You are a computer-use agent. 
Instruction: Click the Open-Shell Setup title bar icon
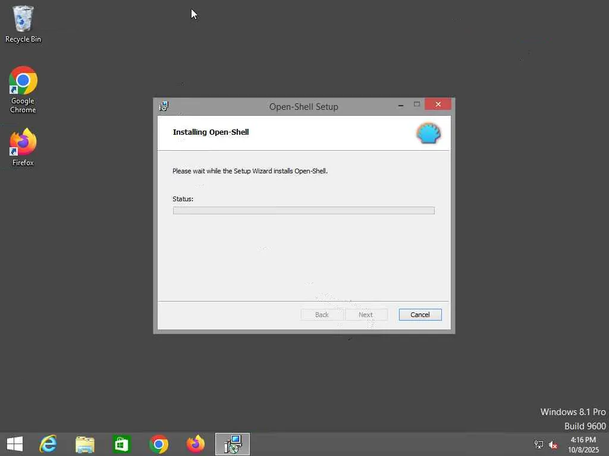pyautogui.click(x=164, y=106)
